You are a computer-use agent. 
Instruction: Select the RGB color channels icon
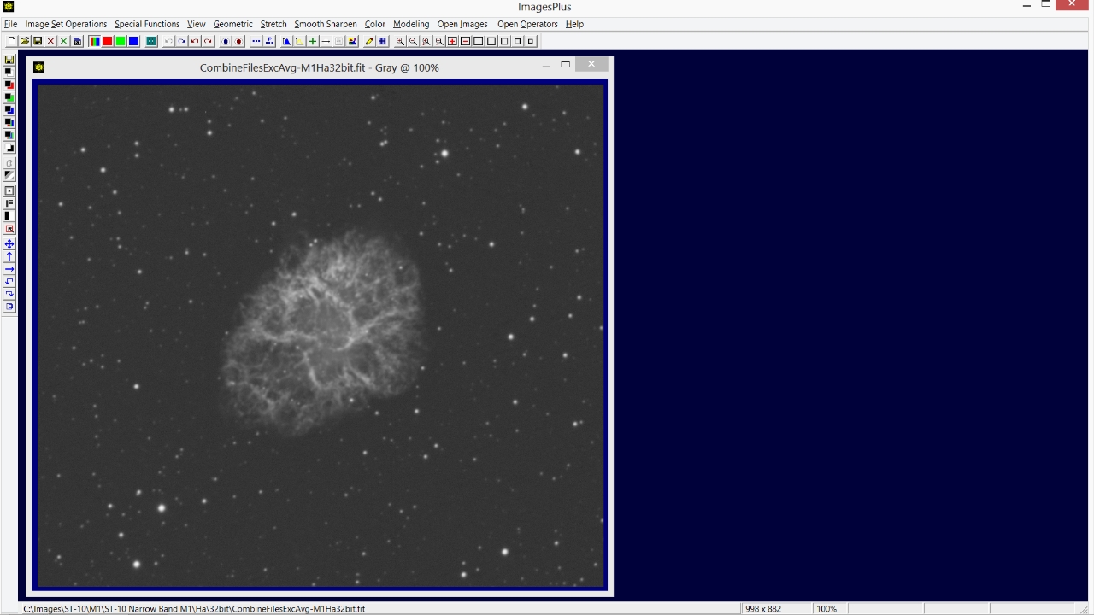coord(94,41)
